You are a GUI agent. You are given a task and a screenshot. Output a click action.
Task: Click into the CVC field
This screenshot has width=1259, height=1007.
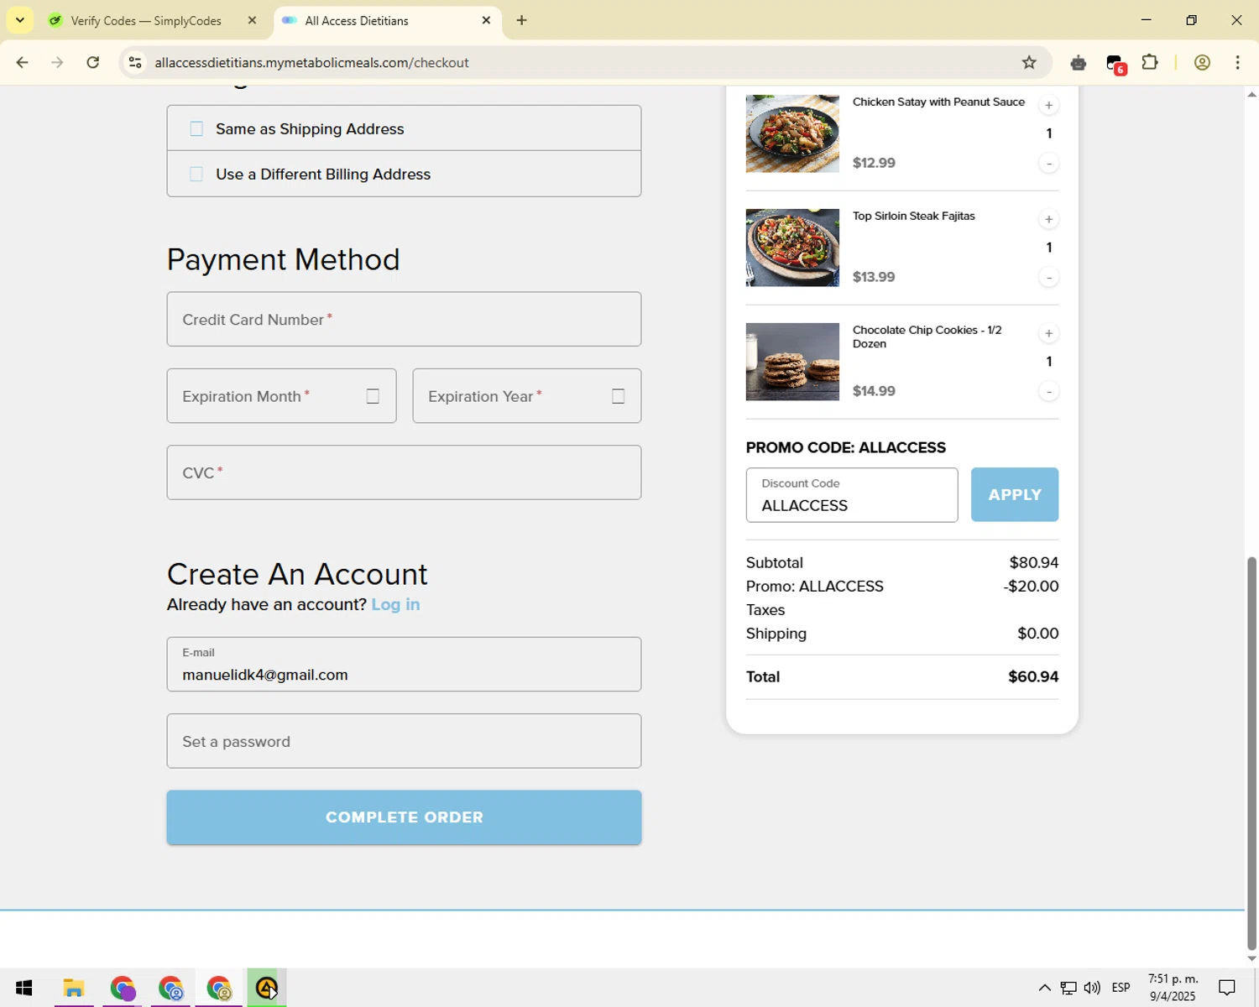click(404, 472)
